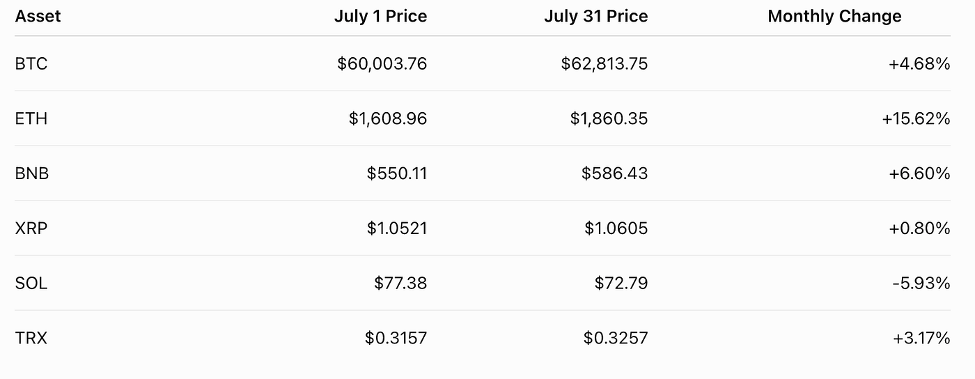Screen dimensions: 975x379
Task: Click the Monthly Change column header
Action: (x=834, y=17)
